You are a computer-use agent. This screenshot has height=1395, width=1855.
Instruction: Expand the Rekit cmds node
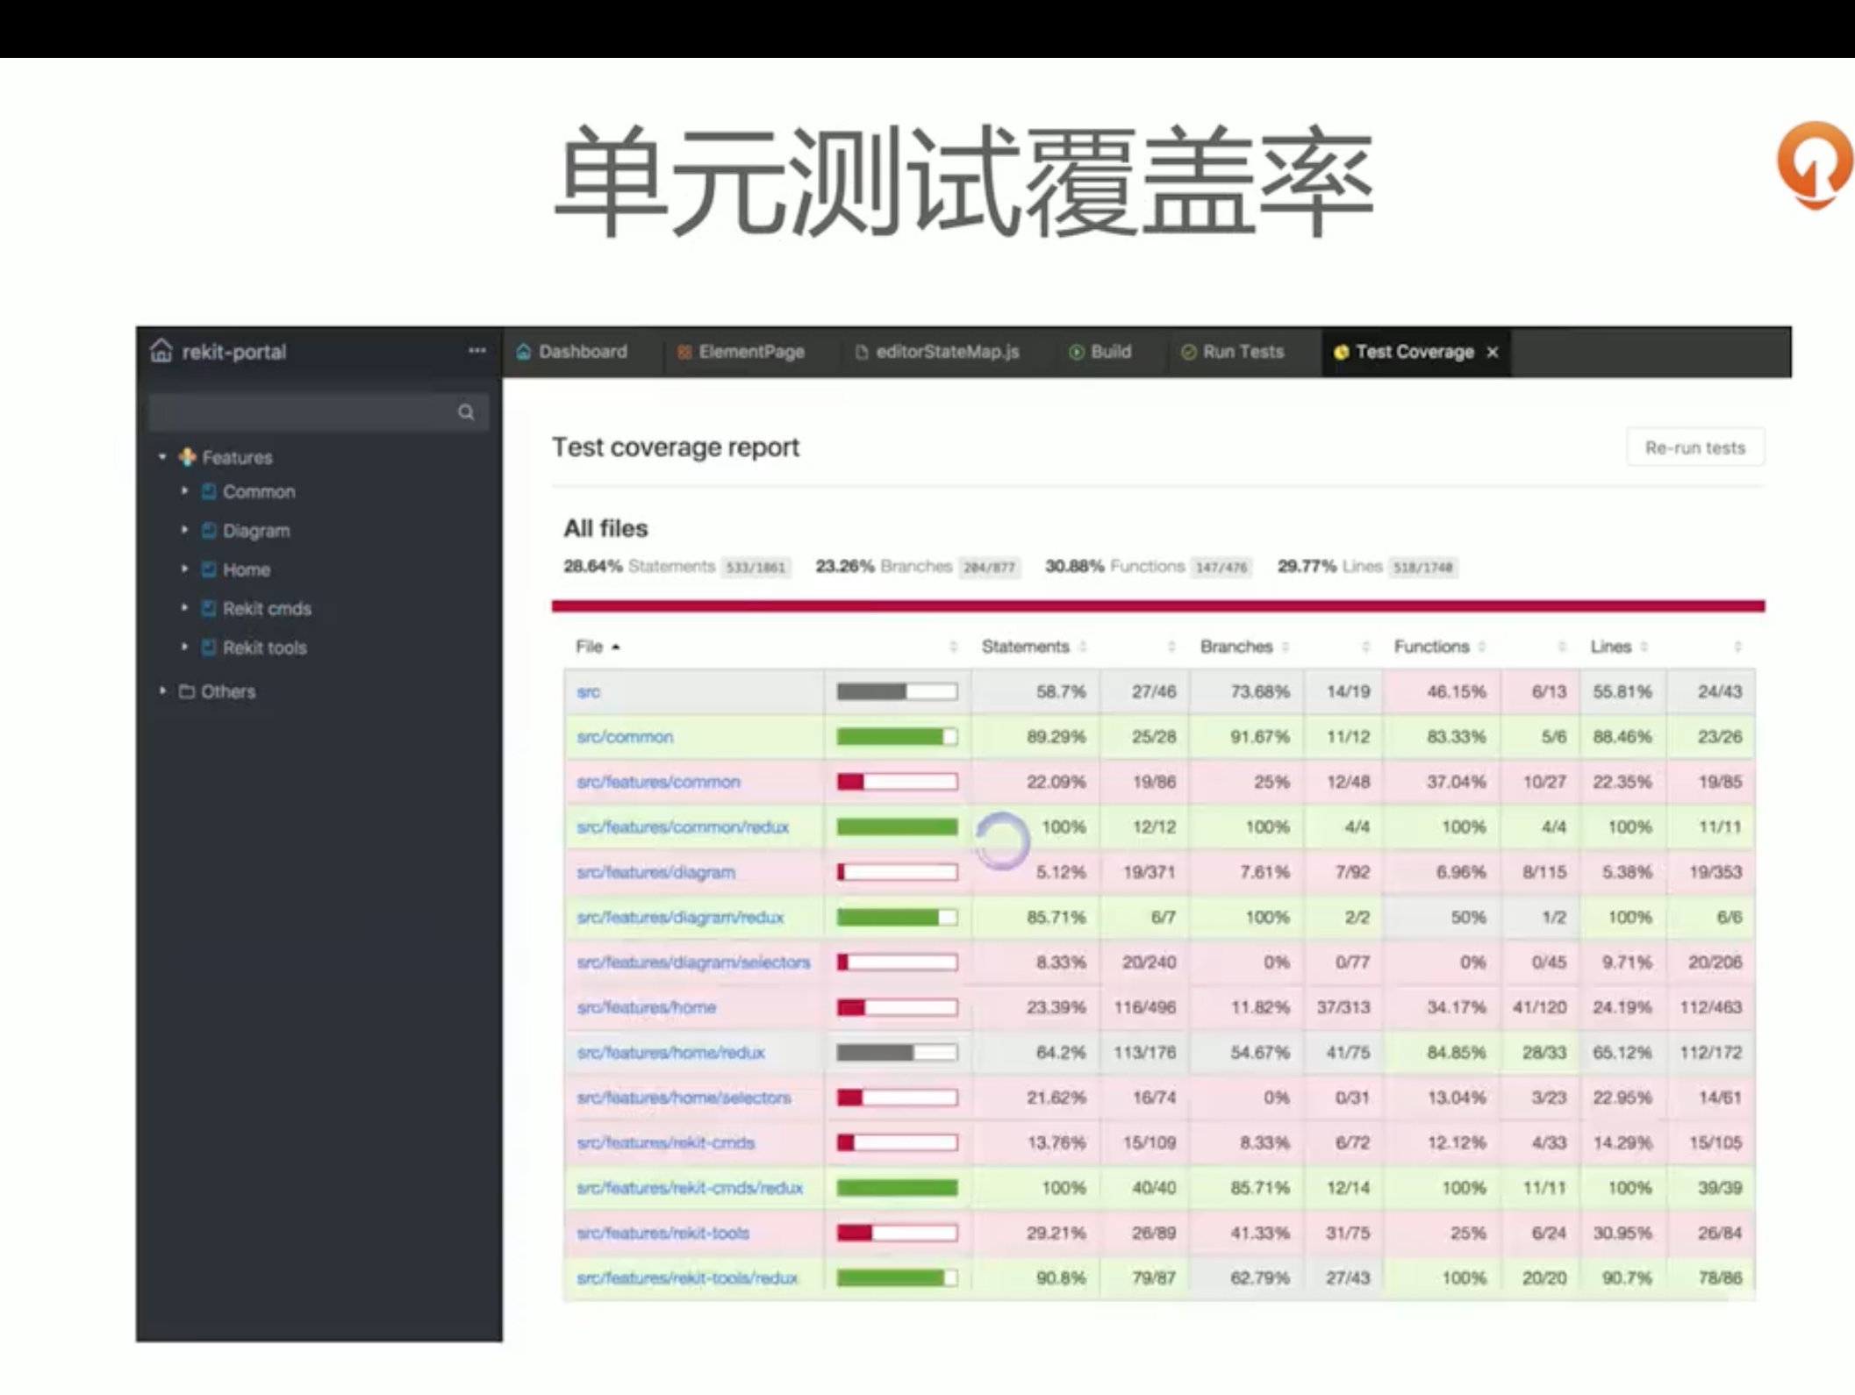pos(184,608)
